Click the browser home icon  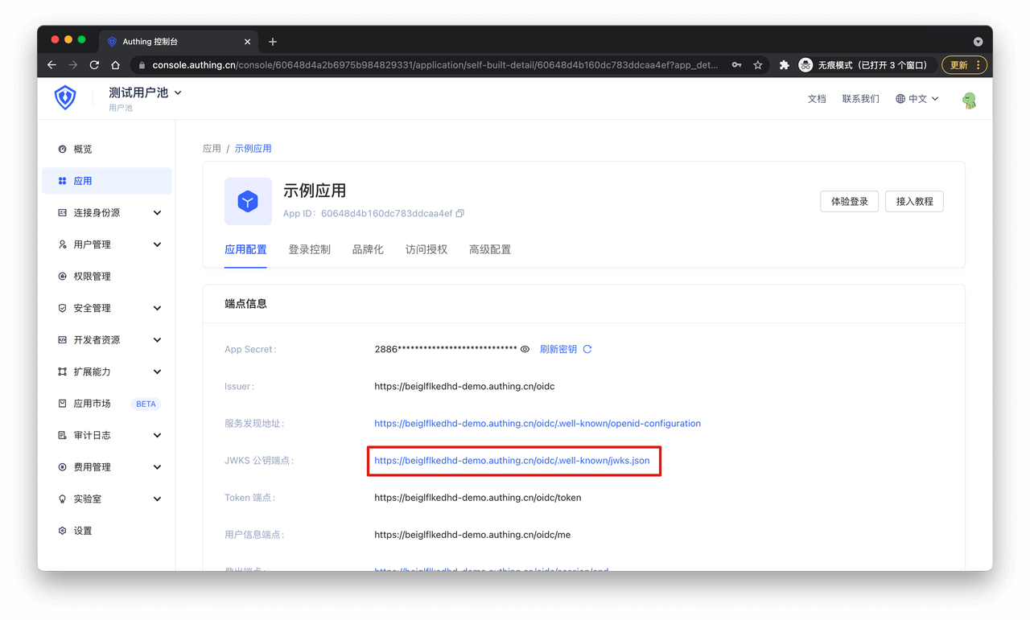(115, 65)
